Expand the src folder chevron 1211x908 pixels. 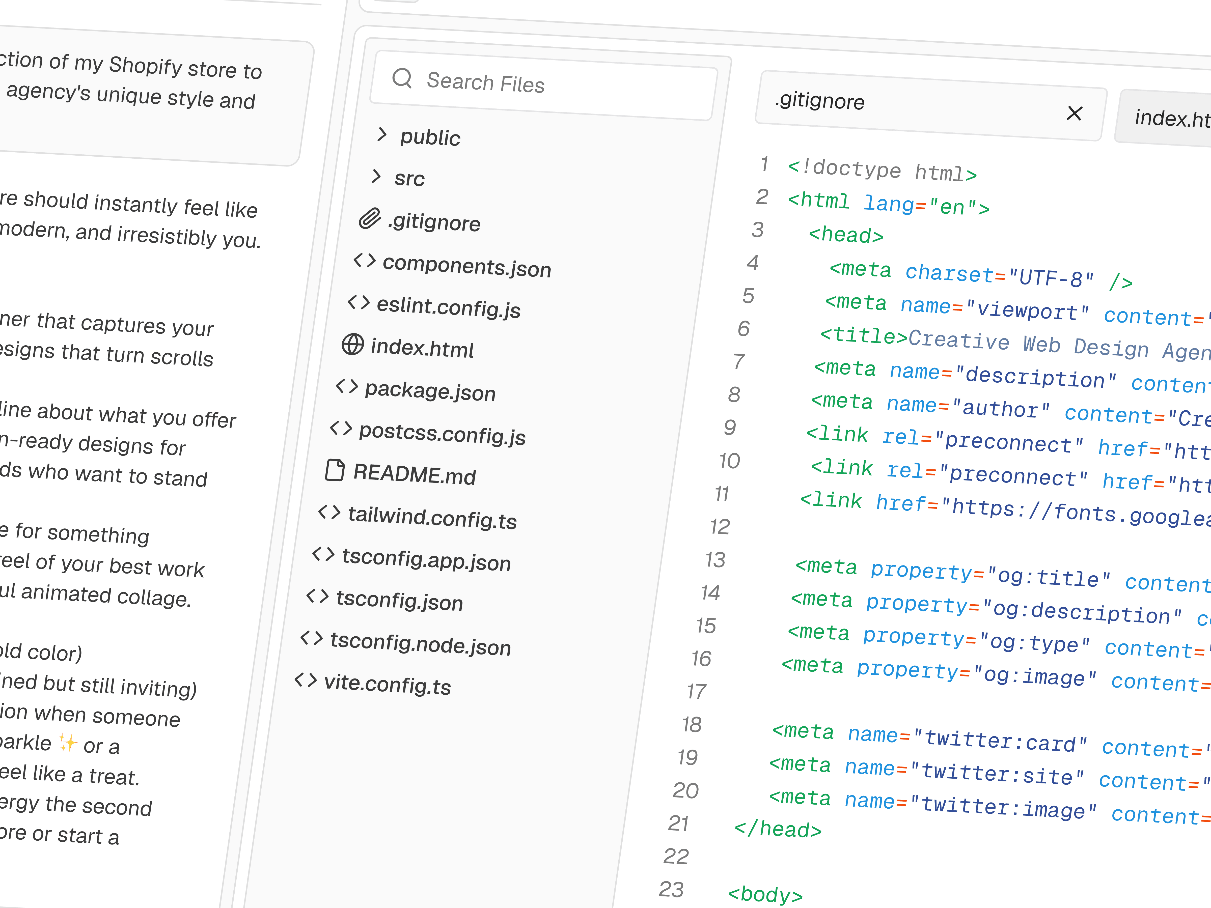376,176
